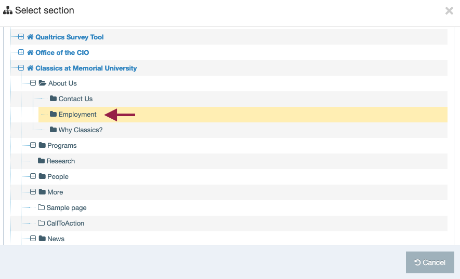Collapse the Classics at Memorial University node
This screenshot has width=460, height=279.
[21, 68]
